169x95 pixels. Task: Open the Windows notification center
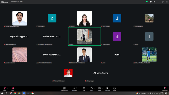tap(166, 93)
